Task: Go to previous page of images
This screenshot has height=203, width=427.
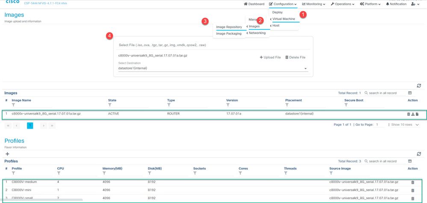Action: point(17,126)
